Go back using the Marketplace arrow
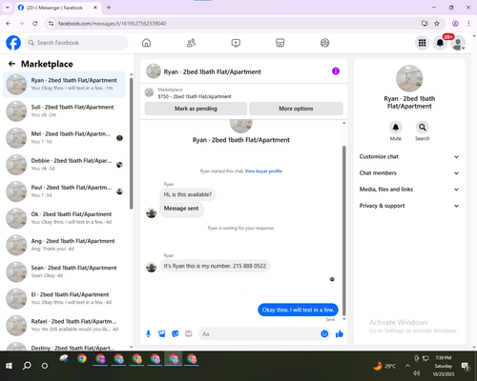The width and height of the screenshot is (477, 381). click(11, 64)
